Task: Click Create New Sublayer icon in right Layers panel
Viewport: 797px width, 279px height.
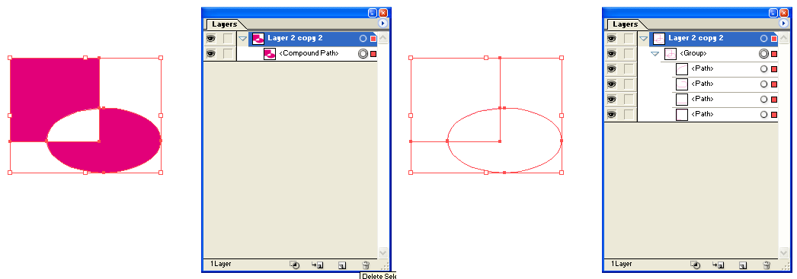Action: point(719,265)
